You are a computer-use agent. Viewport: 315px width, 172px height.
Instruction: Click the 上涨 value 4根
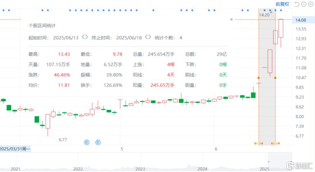pyautogui.click(x=171, y=65)
